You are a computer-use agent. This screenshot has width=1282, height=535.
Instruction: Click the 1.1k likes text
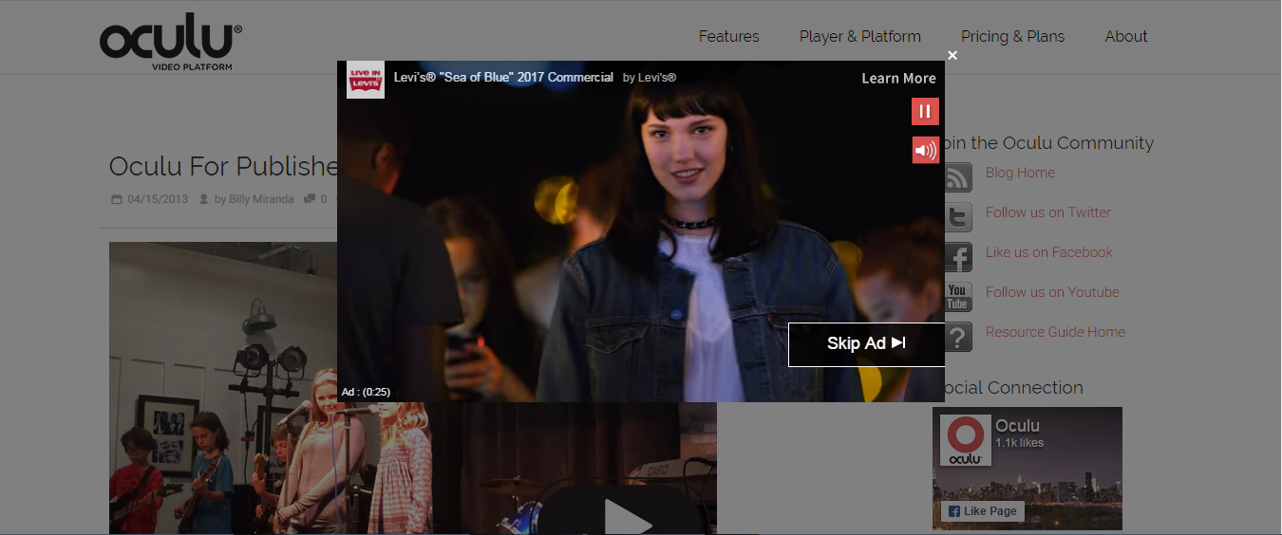click(1019, 443)
